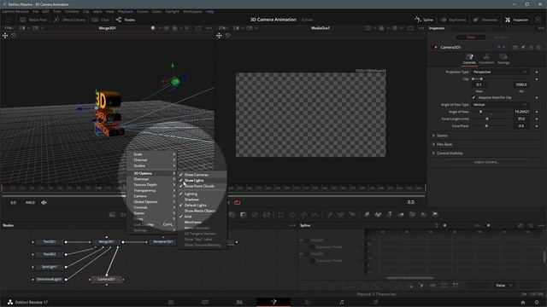Click the loop playback icon
The height and width of the screenshot is (307, 547).
click(x=238, y=202)
